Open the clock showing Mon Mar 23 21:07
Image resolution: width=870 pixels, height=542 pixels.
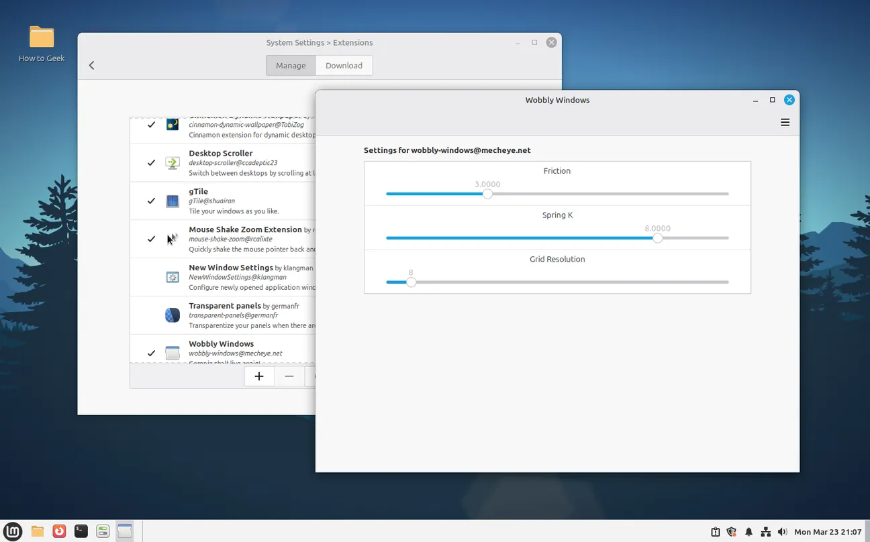coord(828,532)
